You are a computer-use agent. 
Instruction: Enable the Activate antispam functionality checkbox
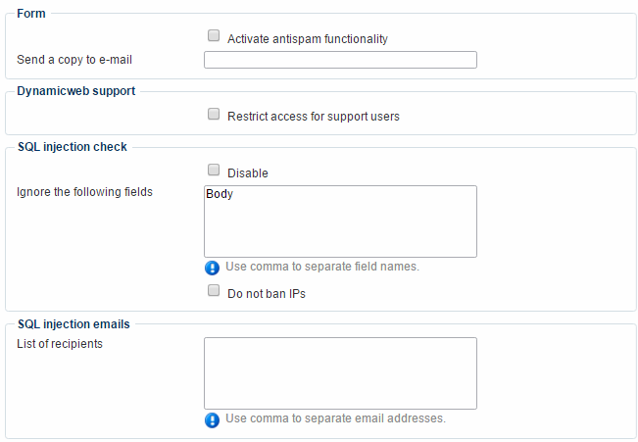[x=214, y=36]
